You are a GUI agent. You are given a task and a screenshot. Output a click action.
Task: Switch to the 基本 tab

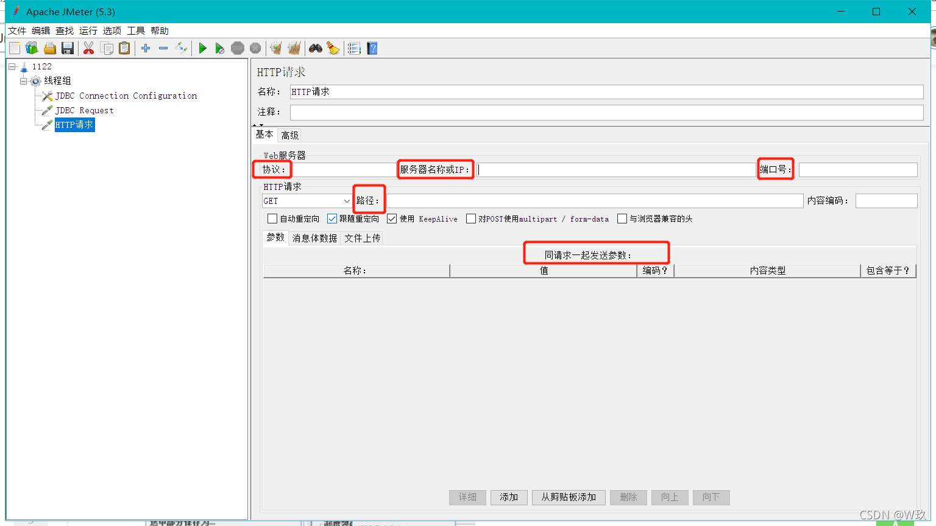pyautogui.click(x=264, y=135)
